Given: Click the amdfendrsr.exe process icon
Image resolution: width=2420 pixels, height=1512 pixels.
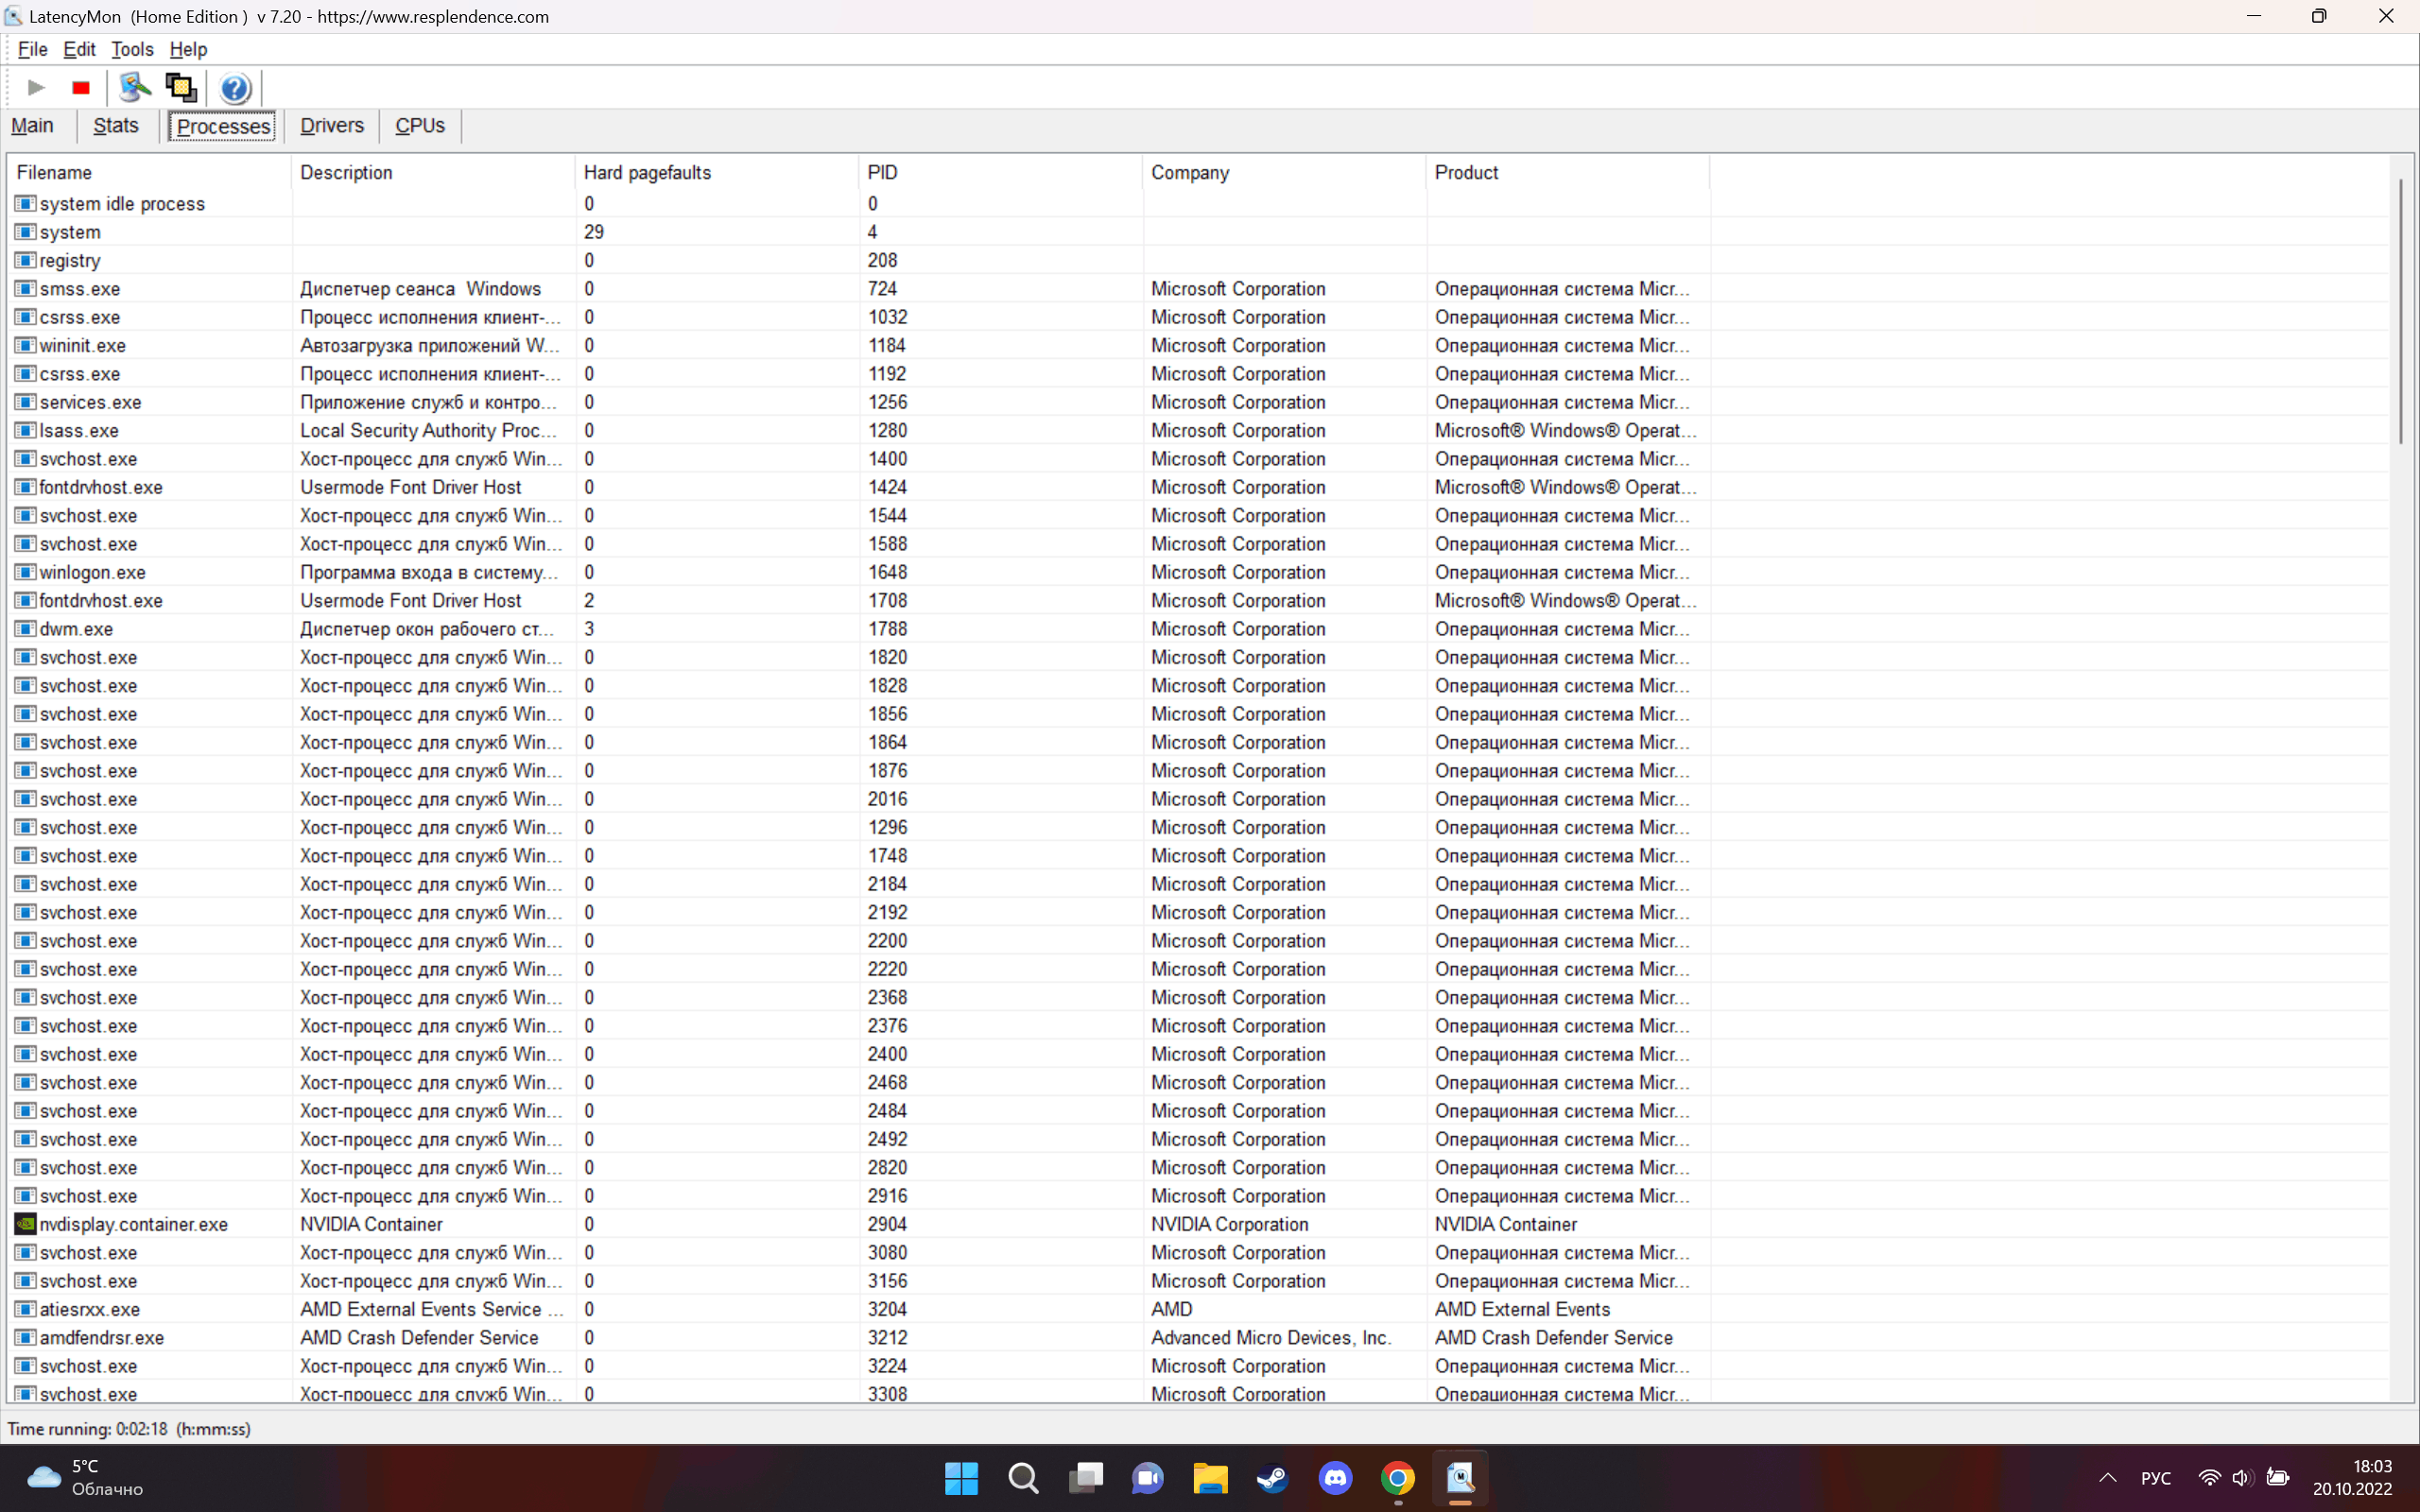Looking at the screenshot, I should (x=25, y=1337).
